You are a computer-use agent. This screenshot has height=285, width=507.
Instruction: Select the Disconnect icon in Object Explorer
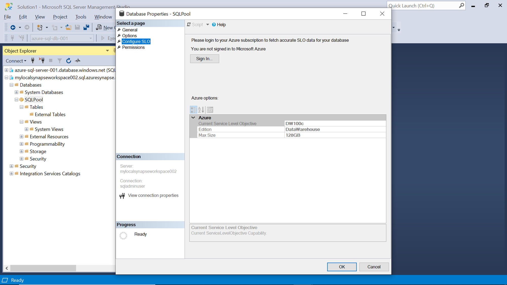pos(42,61)
